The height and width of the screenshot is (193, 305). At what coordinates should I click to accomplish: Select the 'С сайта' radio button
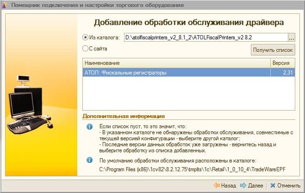coord(86,49)
